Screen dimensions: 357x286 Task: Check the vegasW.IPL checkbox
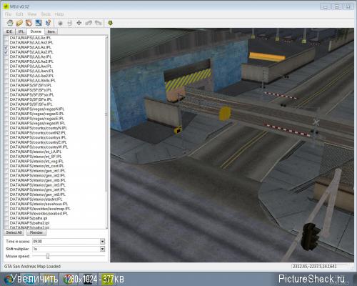pyautogui.click(x=6, y=123)
